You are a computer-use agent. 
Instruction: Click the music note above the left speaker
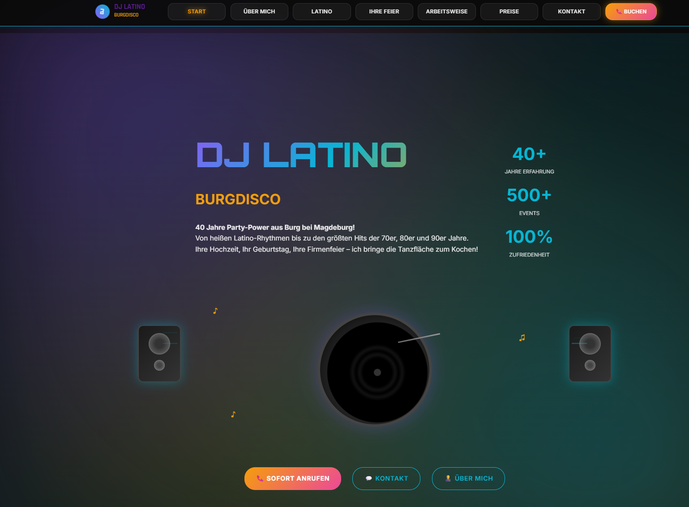pyautogui.click(x=215, y=311)
